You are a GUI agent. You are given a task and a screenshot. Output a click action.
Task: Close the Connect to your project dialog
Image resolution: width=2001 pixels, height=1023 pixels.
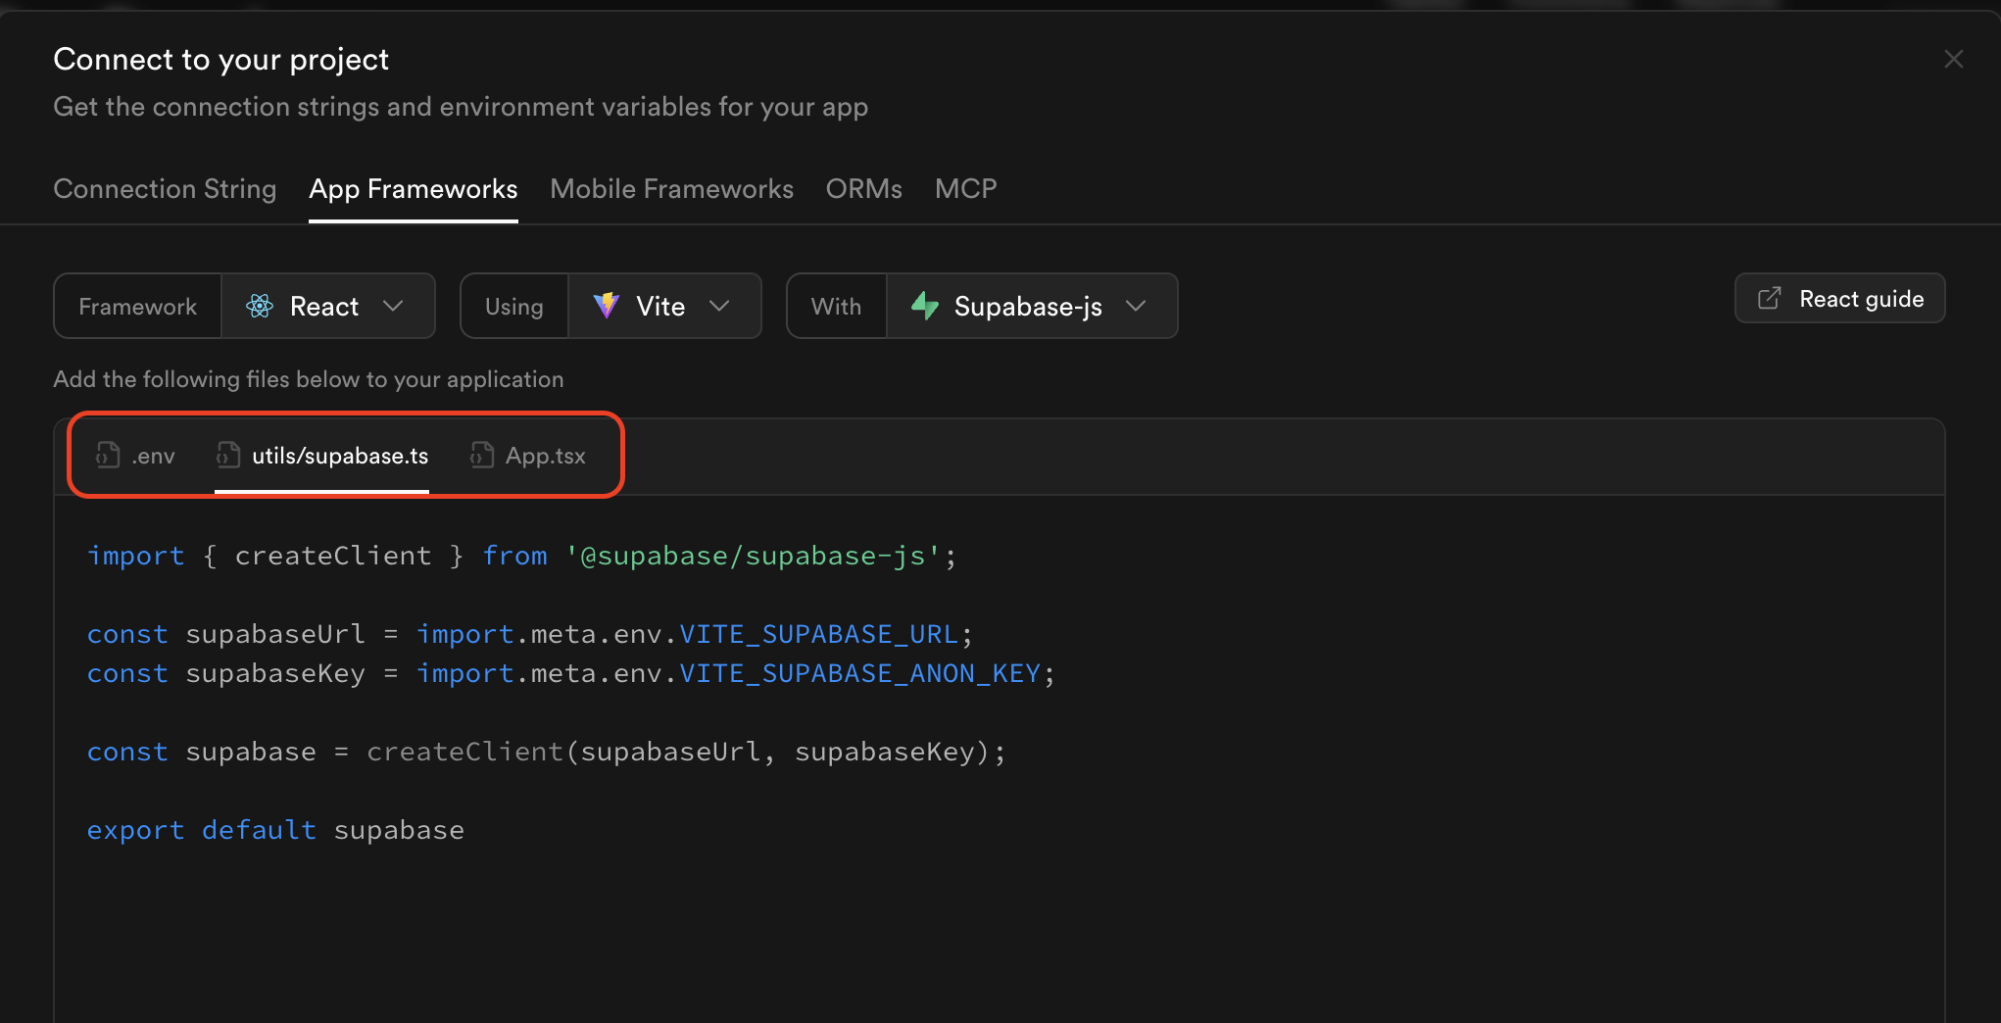coord(1953,60)
